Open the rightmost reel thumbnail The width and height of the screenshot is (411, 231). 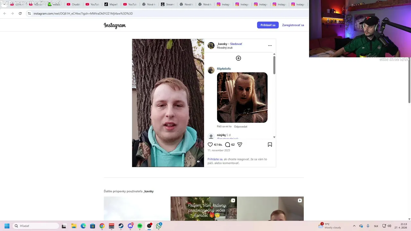point(270,209)
